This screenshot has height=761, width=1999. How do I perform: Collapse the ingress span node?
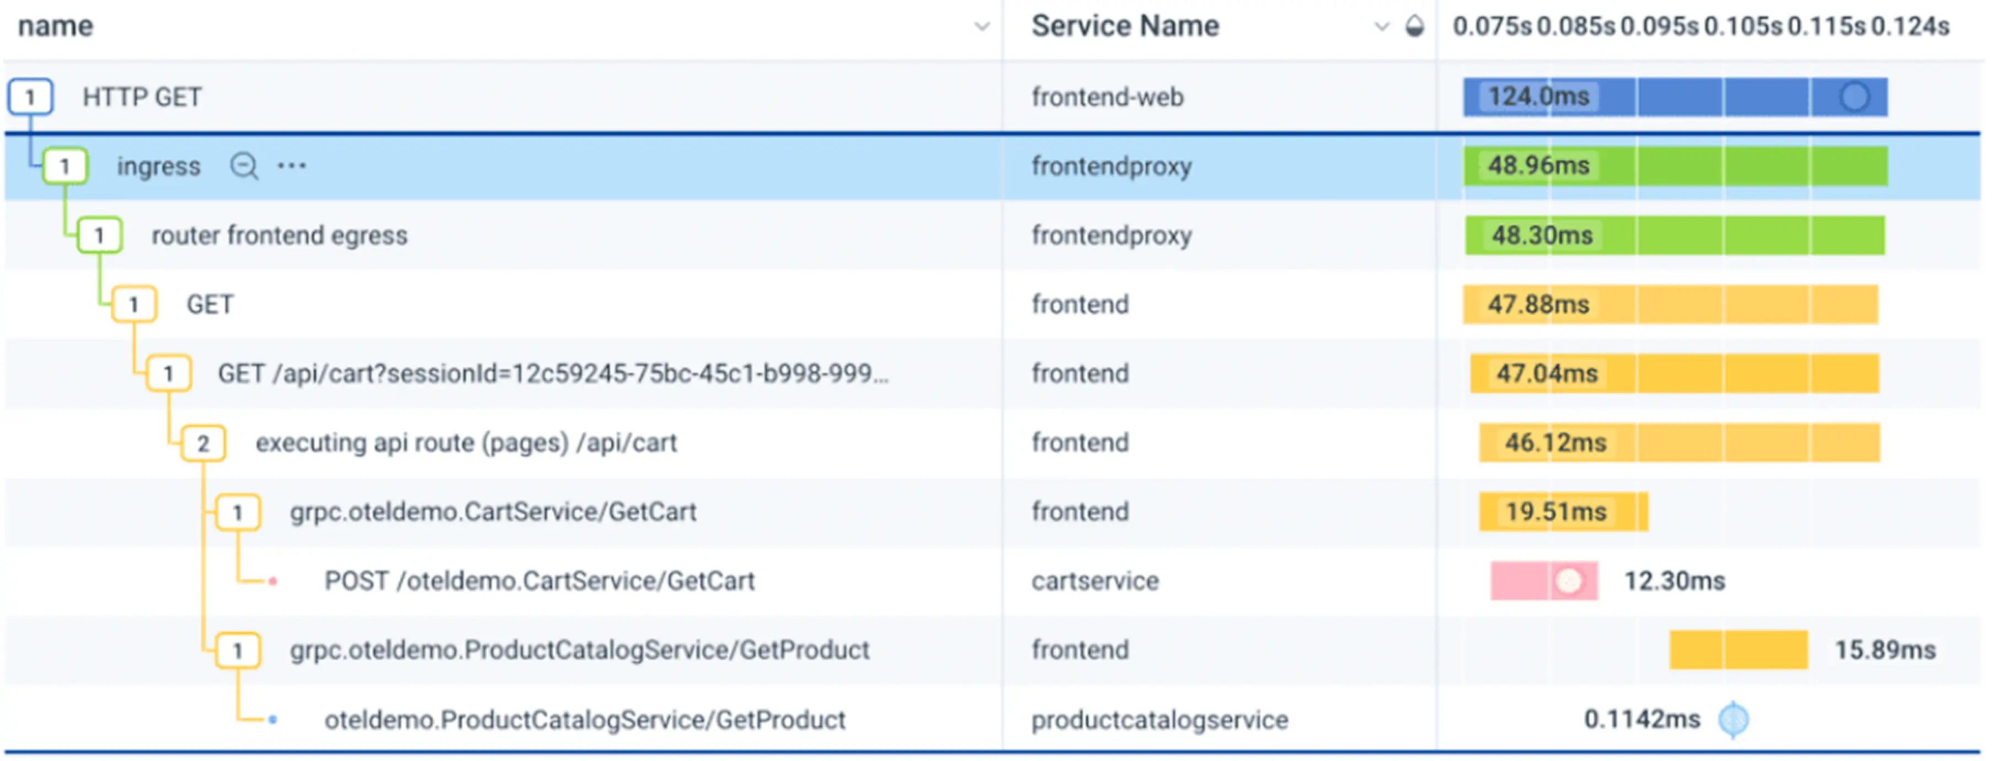click(65, 166)
